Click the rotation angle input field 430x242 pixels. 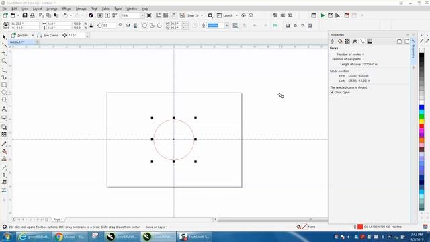tap(109, 26)
